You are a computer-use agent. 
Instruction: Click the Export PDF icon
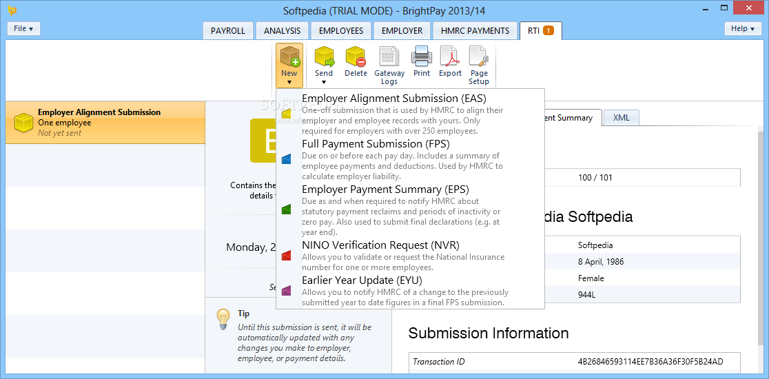click(450, 57)
